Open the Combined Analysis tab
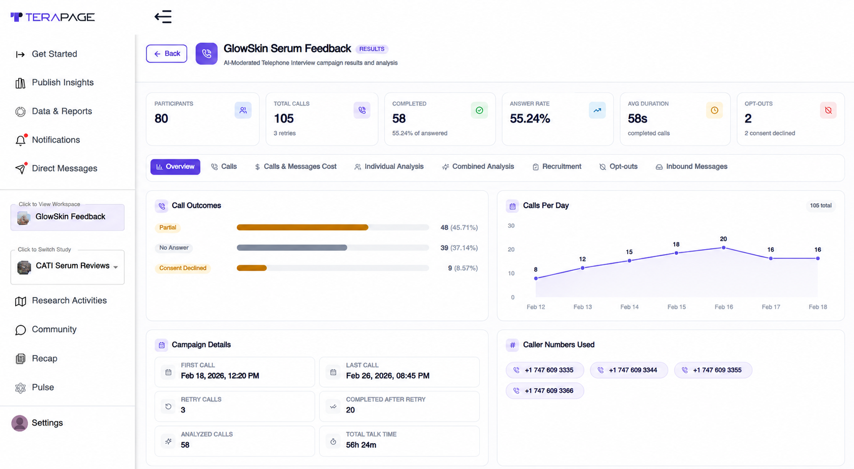The image size is (854, 469). [x=478, y=166]
